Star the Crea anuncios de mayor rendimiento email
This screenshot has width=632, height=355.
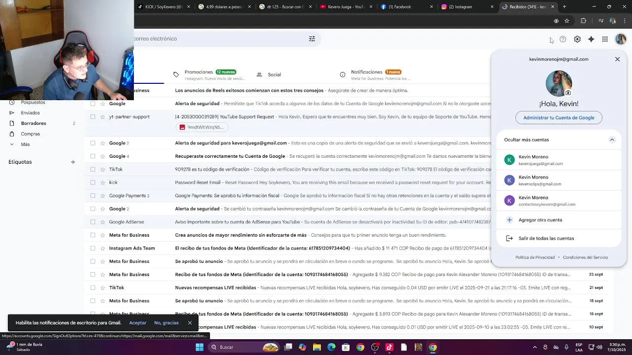[x=103, y=235]
